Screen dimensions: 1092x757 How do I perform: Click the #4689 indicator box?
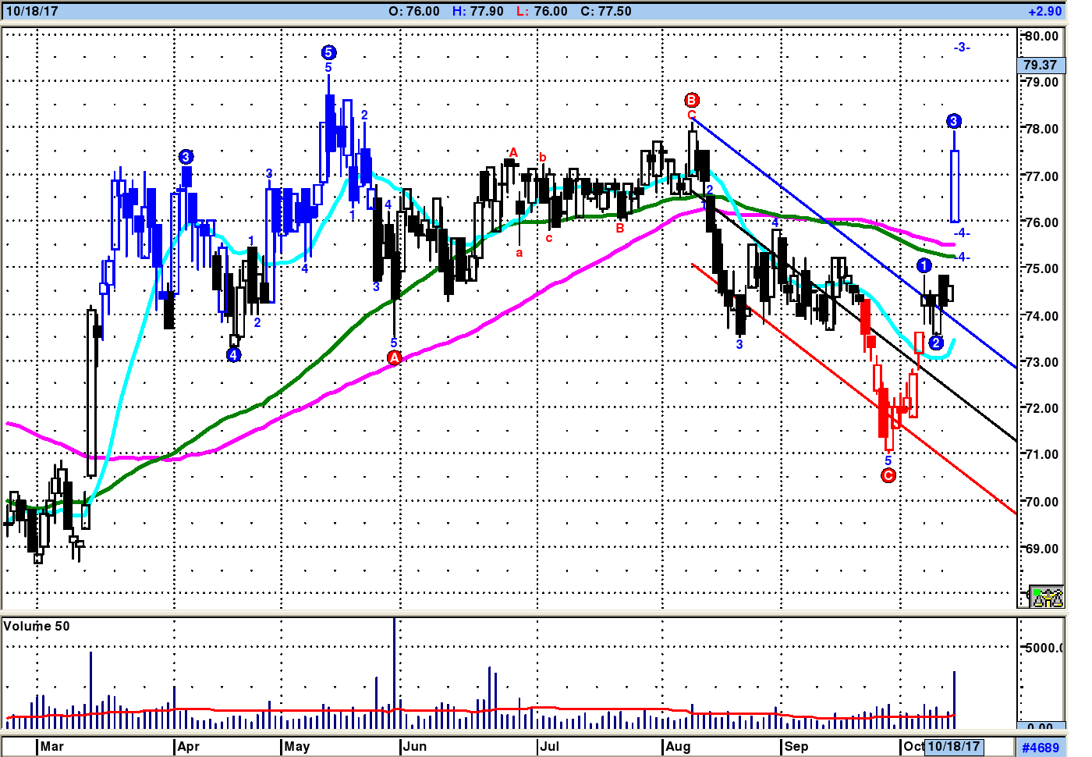(x=1041, y=748)
